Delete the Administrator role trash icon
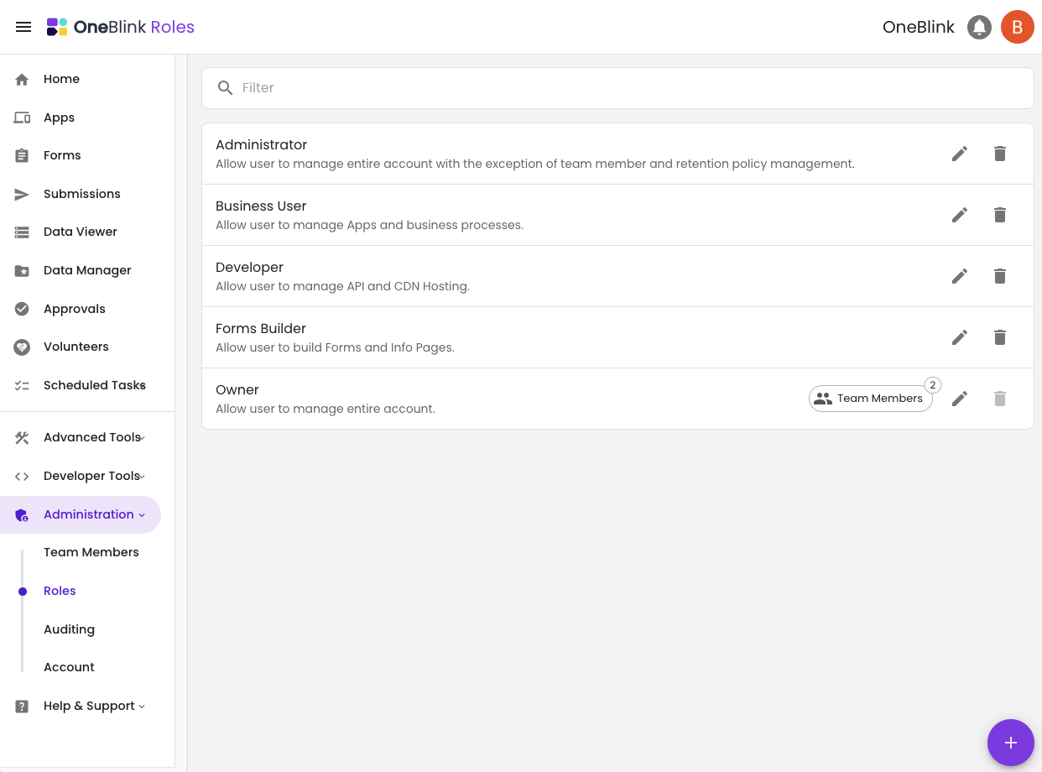 (x=999, y=154)
